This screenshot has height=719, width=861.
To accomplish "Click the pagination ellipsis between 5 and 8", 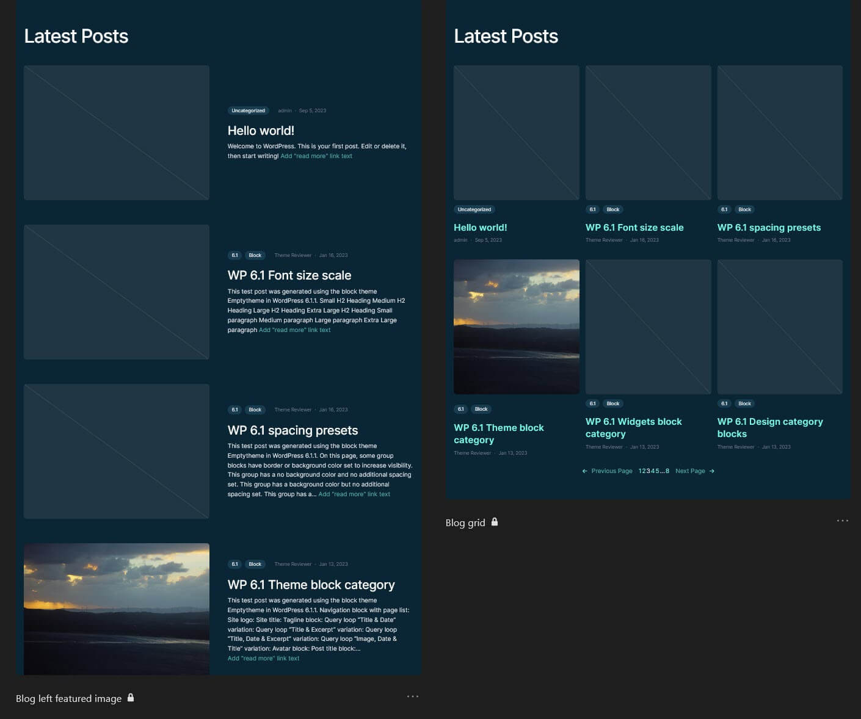I will click(663, 471).
